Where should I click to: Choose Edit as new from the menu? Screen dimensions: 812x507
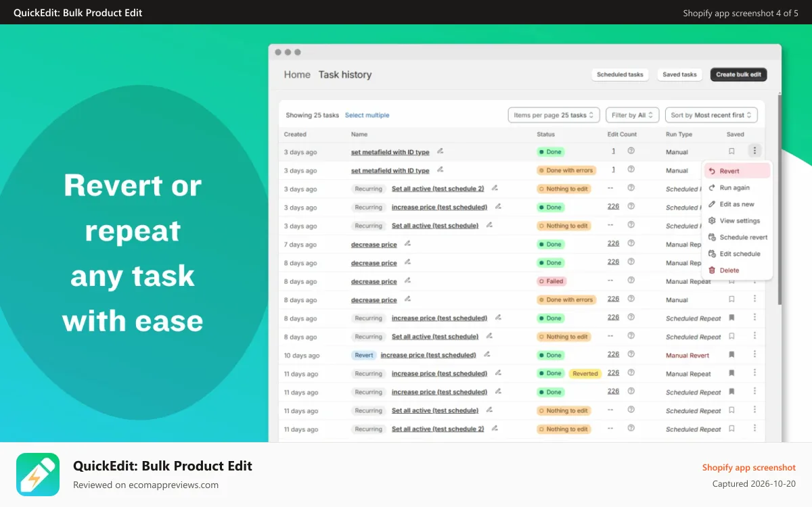coord(738,204)
